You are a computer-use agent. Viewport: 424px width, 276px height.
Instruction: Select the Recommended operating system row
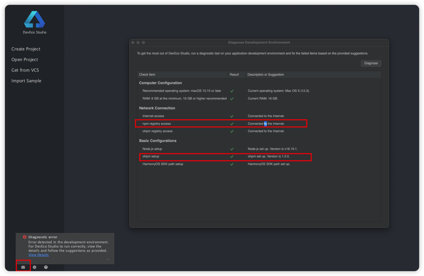(x=259, y=91)
